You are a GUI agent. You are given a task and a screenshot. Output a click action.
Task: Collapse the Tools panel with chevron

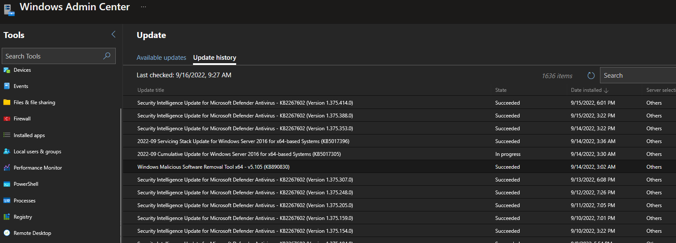coord(114,34)
